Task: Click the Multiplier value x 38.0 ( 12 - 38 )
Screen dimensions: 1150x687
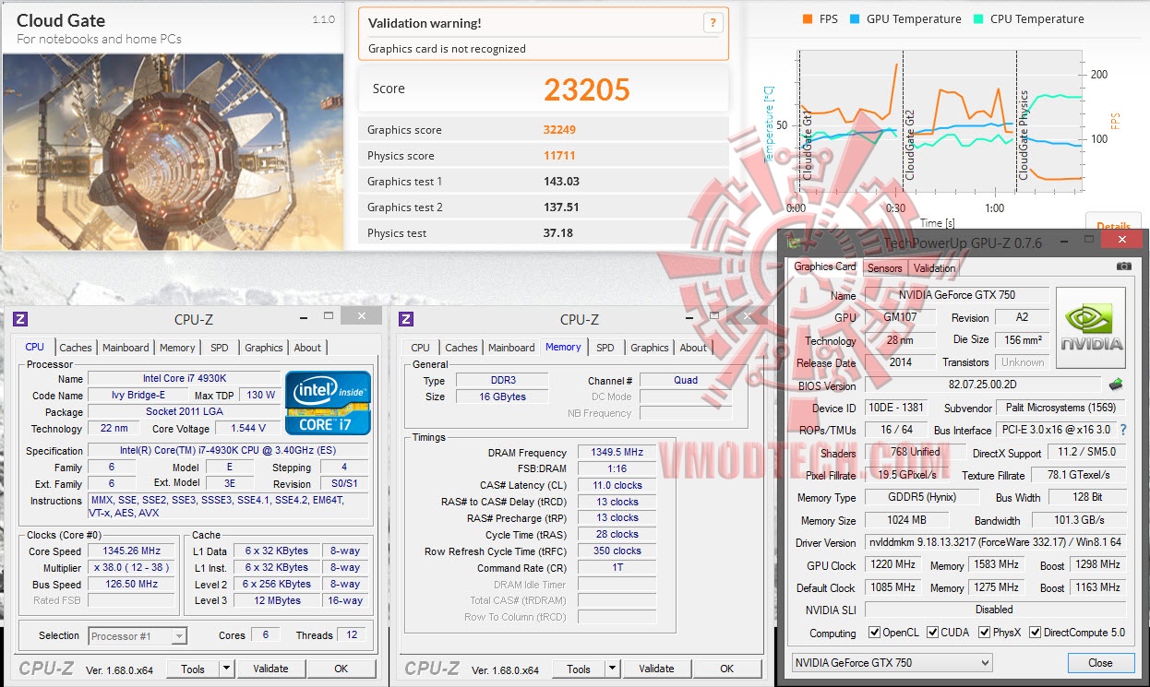Action: pos(132,568)
